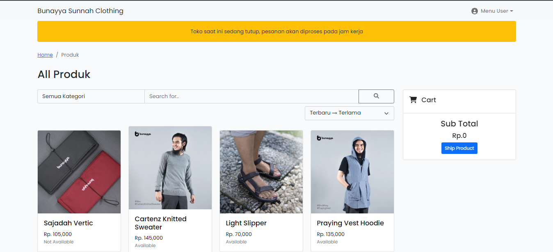
Task: Click the Sajadah Vertic product title
Action: [69, 223]
